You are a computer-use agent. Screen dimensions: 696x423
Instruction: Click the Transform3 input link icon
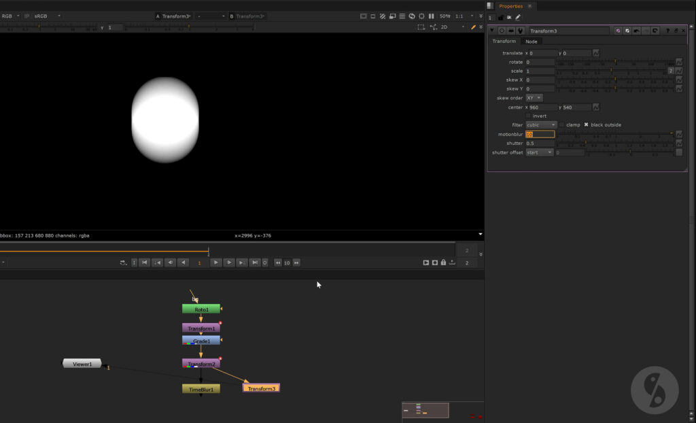click(x=511, y=31)
